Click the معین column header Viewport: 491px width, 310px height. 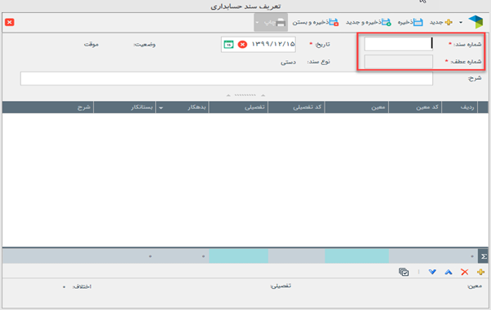(356, 107)
